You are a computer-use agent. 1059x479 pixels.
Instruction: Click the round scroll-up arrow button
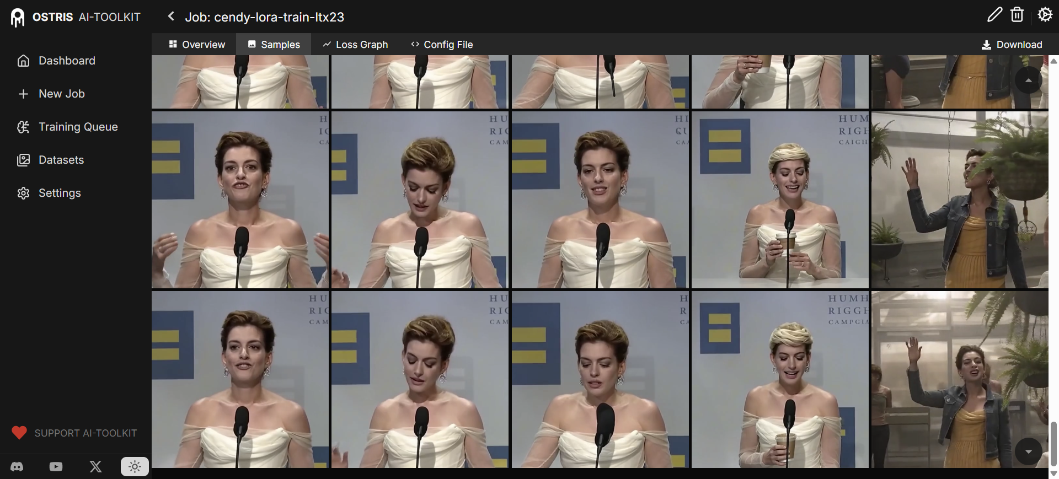[x=1028, y=80]
